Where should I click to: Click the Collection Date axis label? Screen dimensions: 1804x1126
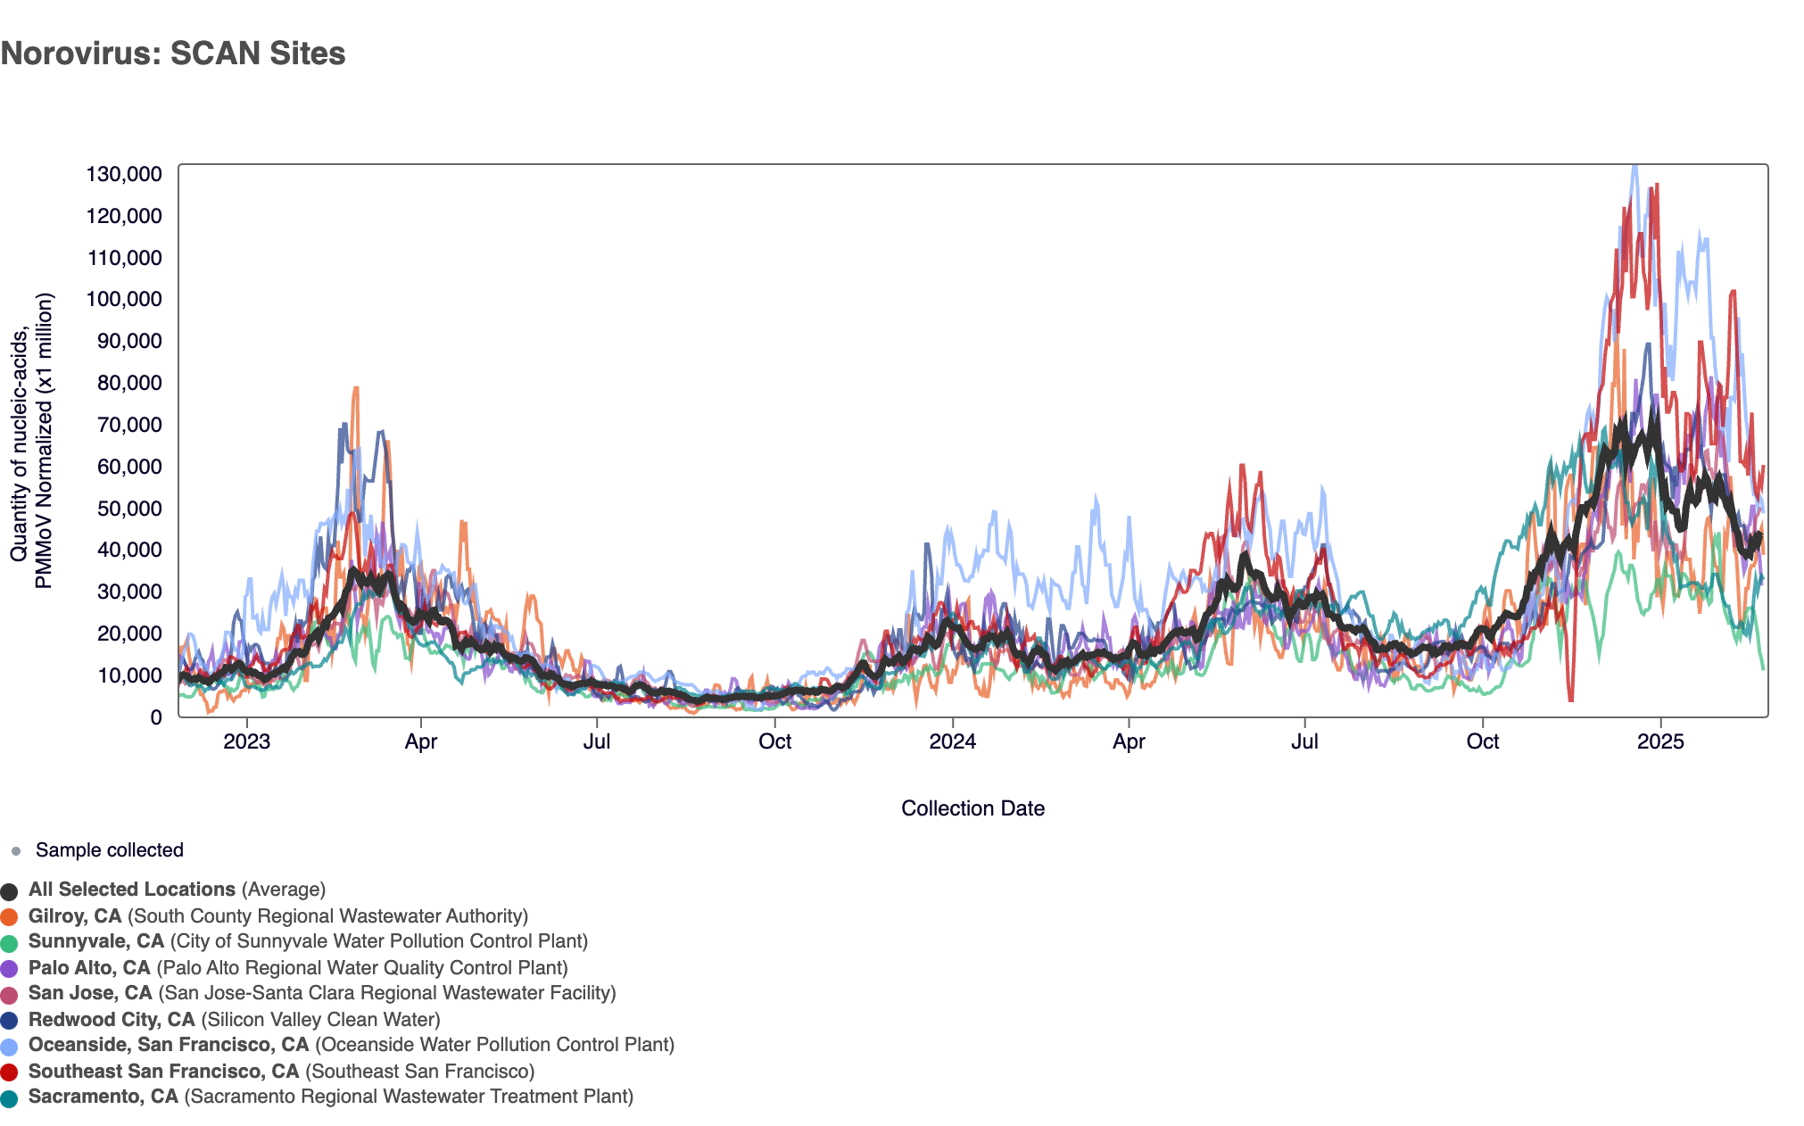[972, 808]
